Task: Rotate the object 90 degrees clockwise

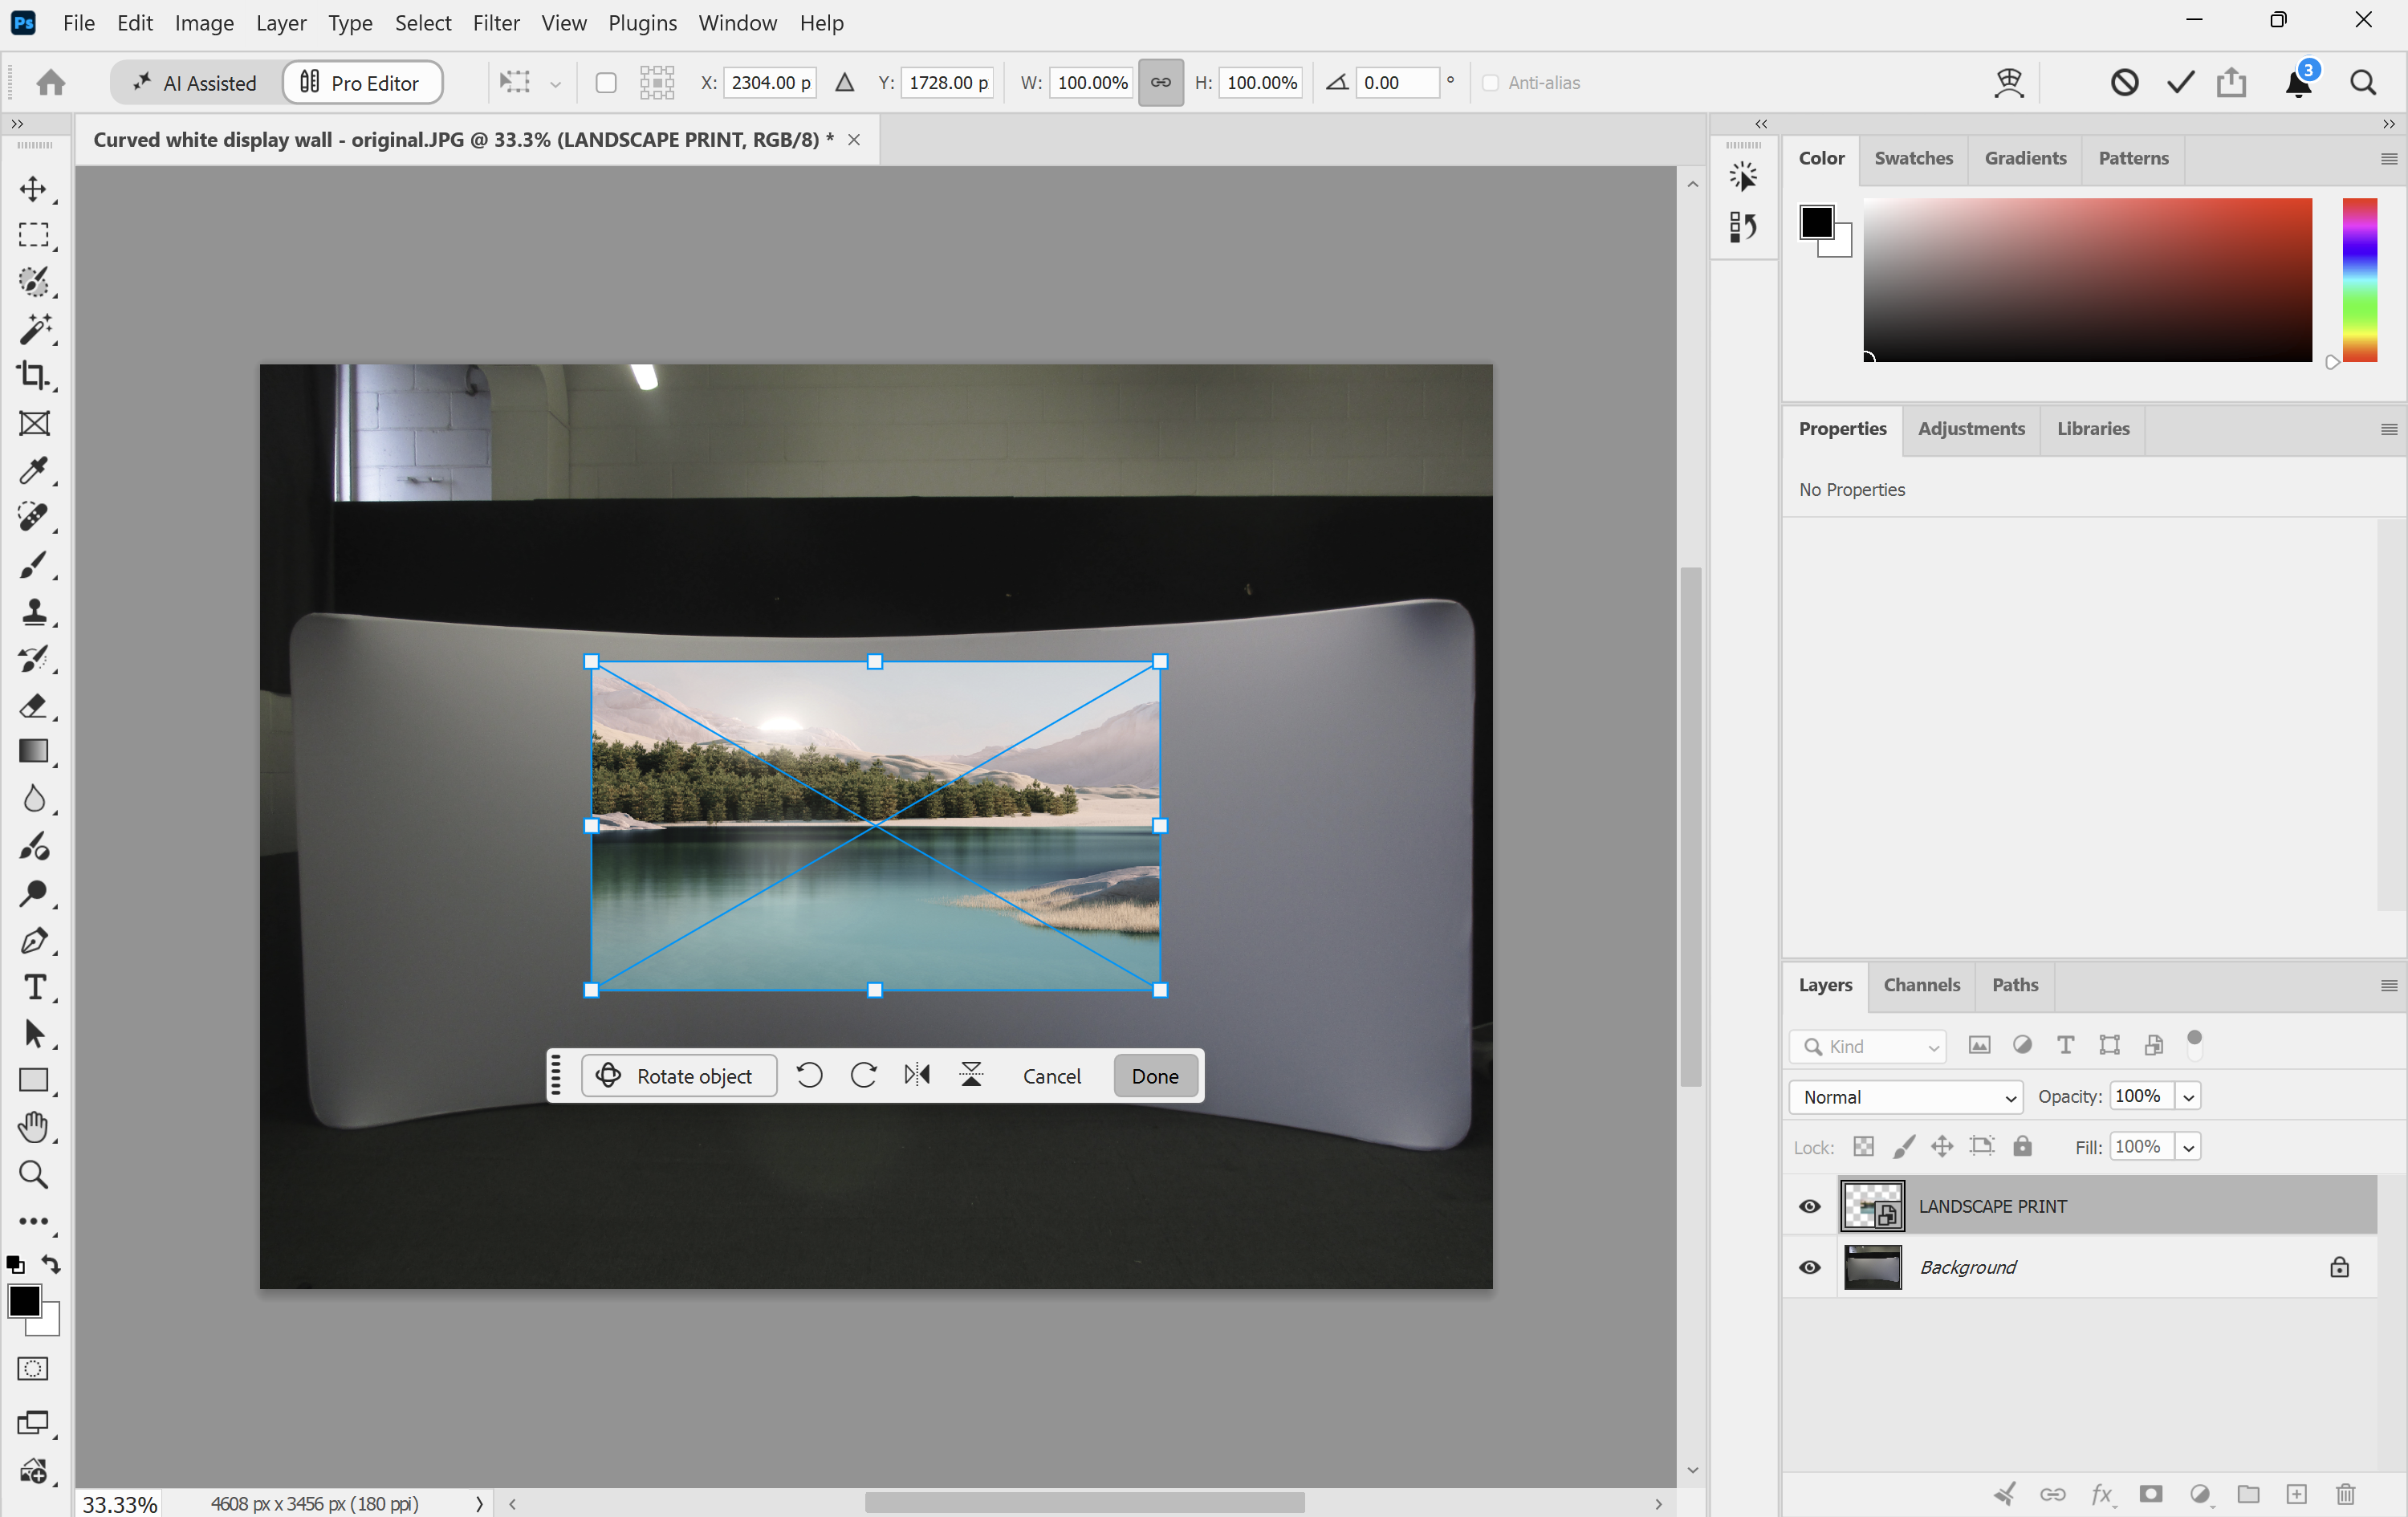Action: coord(863,1075)
